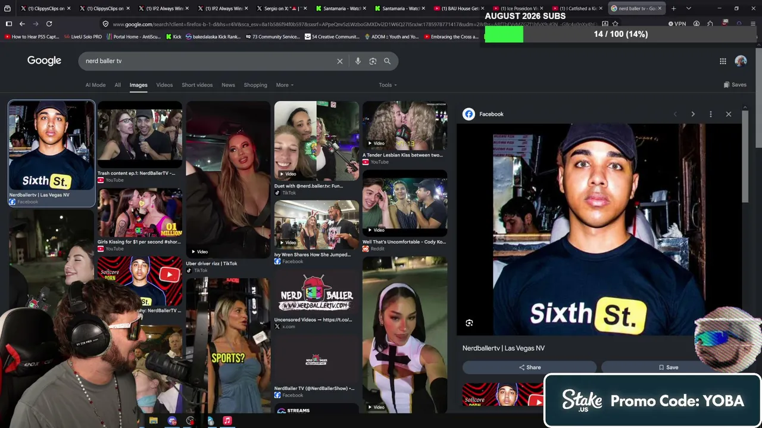Search inside image with the lens icon
762x428 pixels.
tap(469, 323)
